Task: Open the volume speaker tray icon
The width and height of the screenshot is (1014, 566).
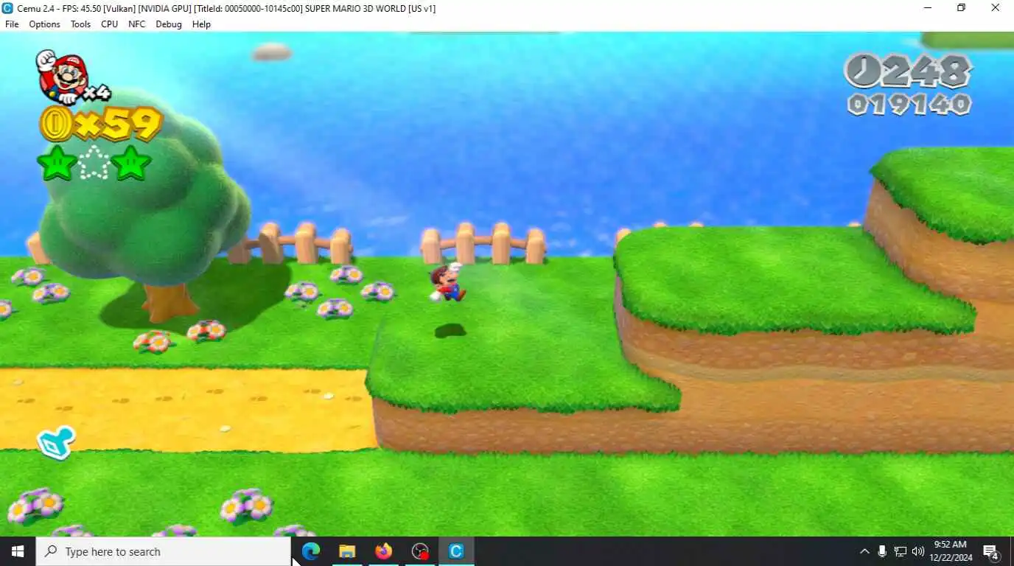Action: coord(918,551)
